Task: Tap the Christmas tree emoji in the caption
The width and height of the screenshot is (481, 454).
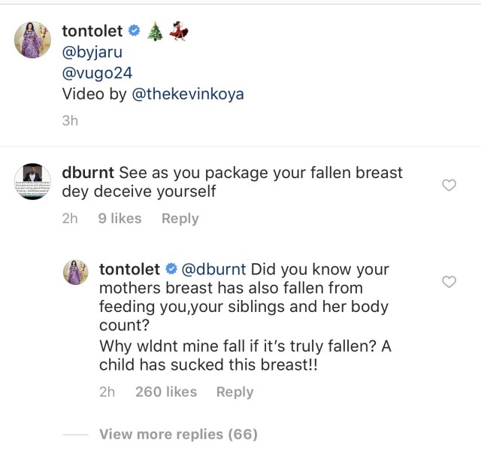Action: pyautogui.click(x=154, y=32)
